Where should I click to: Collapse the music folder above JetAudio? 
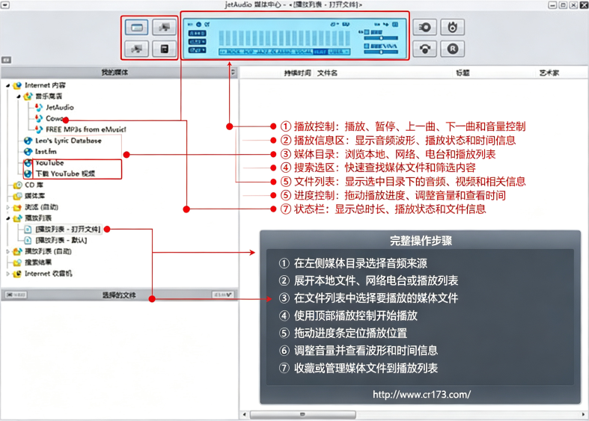(x=19, y=96)
